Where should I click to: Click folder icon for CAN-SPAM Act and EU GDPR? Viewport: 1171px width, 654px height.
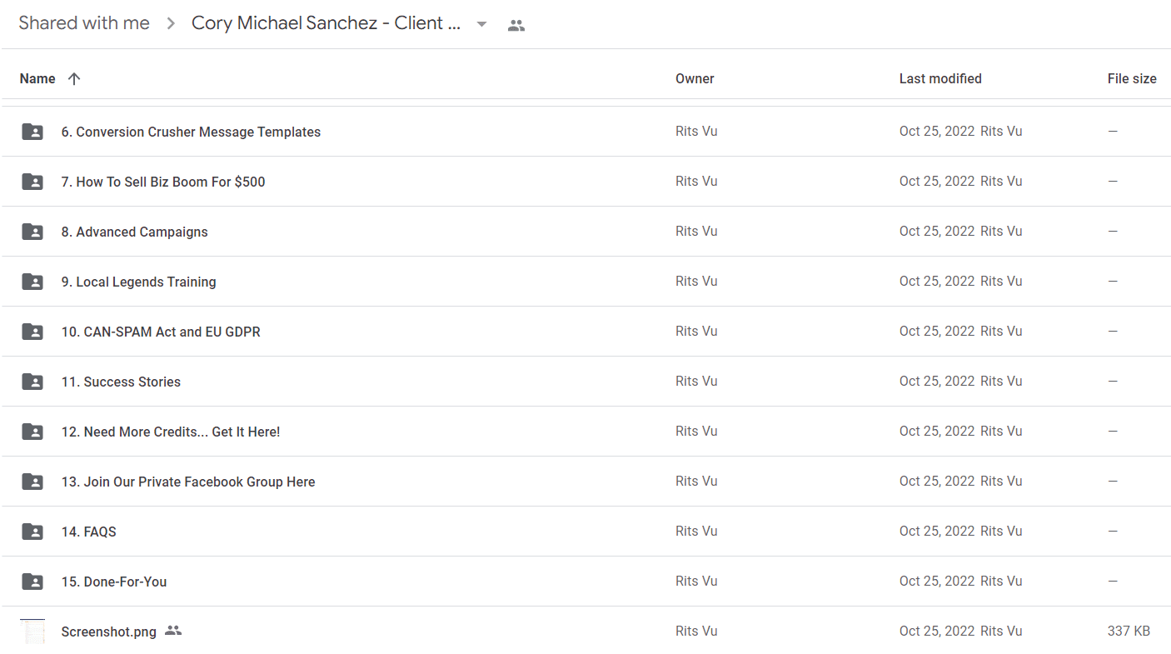tap(32, 332)
